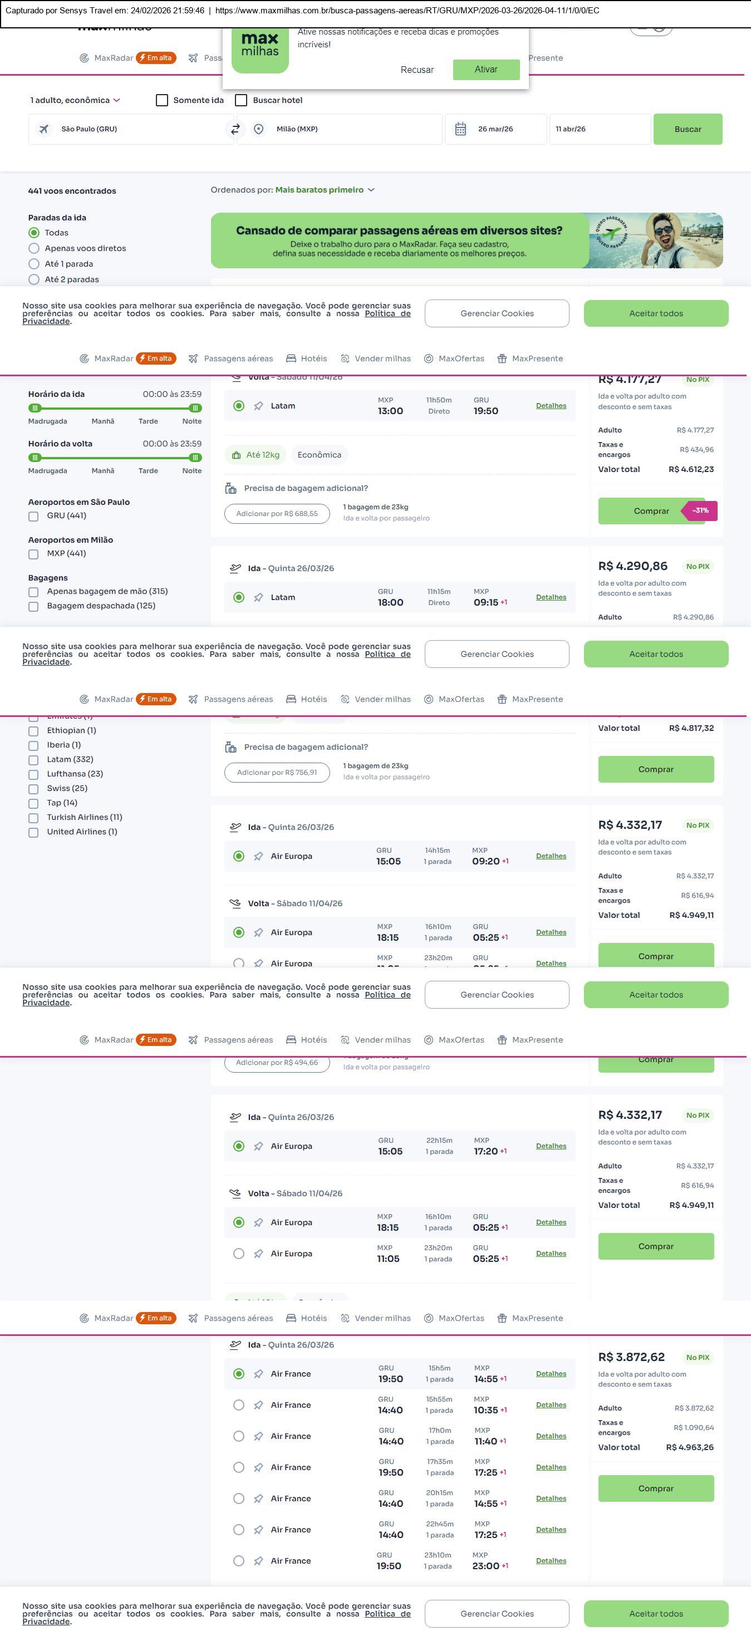Swap origin and destination airports
This screenshot has height=1641, width=751.
pos(235,129)
